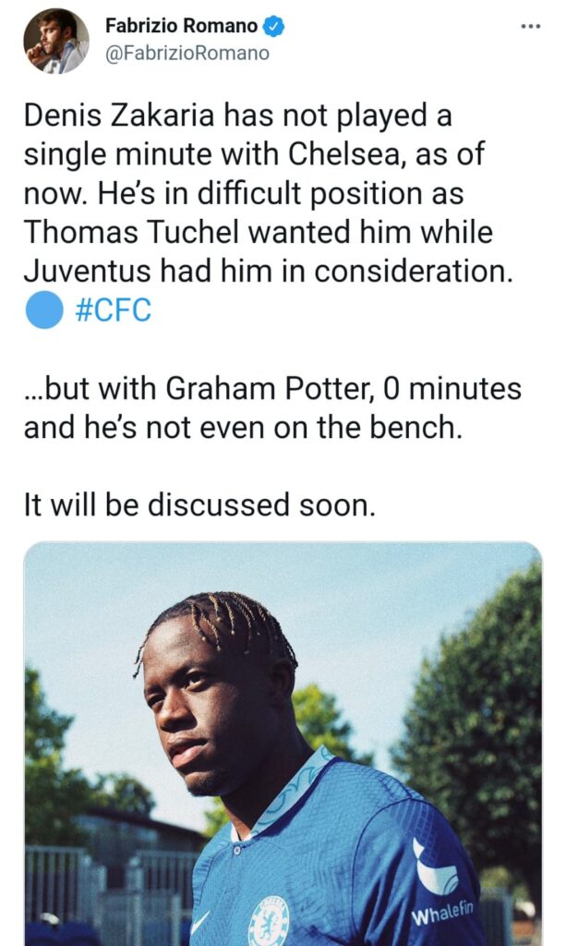Screen dimensions: 566x946
Task: Open the #CFC hashtag
Action: (111, 311)
